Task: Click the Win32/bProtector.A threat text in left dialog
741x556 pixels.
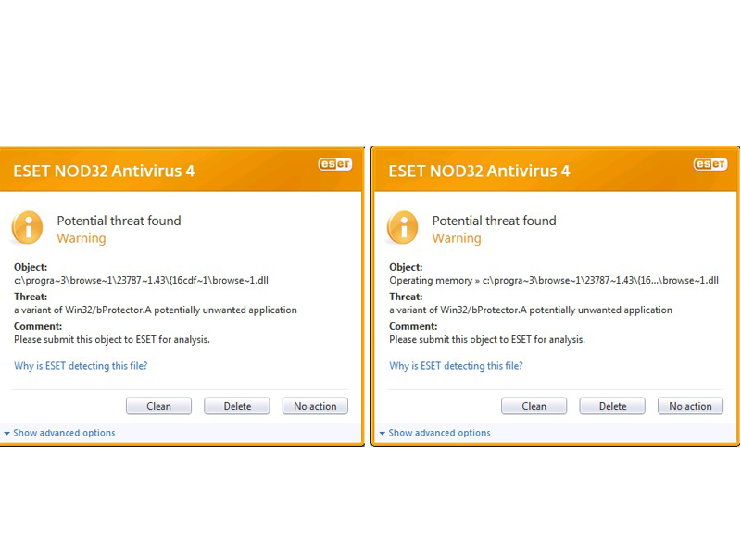Action: [156, 310]
